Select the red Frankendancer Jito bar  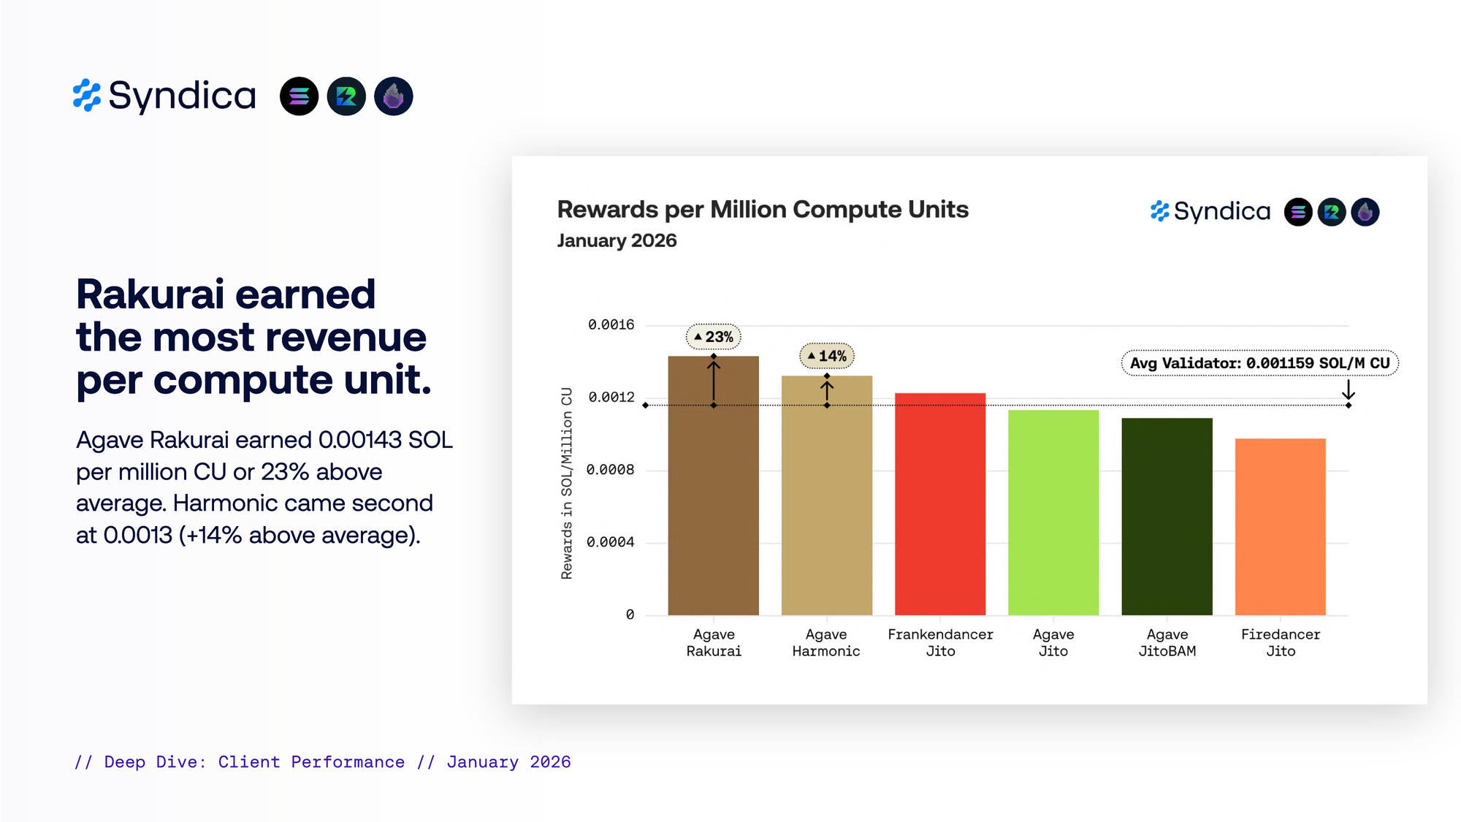pyautogui.click(x=940, y=511)
